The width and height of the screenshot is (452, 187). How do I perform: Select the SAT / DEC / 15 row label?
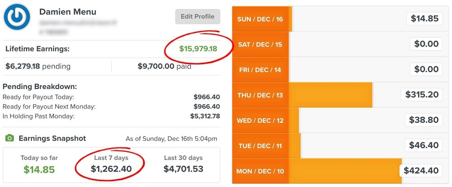(260, 45)
